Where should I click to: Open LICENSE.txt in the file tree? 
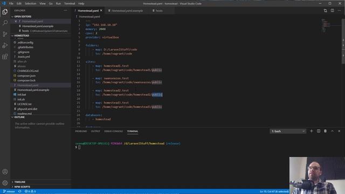pyautogui.click(x=24, y=104)
